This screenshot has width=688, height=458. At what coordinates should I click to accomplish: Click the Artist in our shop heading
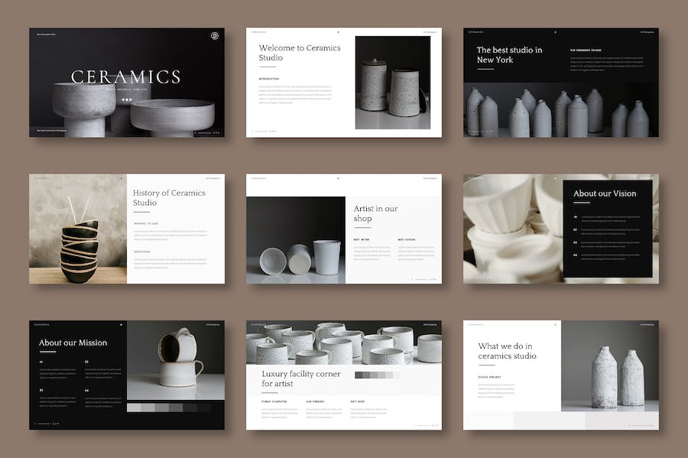pos(375,213)
